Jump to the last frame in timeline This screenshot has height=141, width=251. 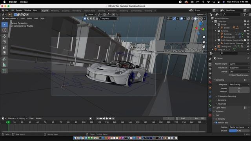[x=113, y=118]
